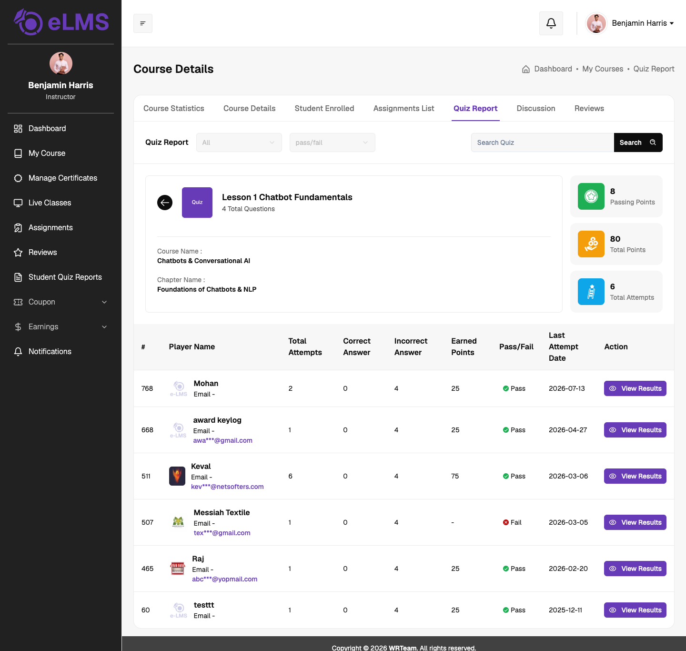Image resolution: width=686 pixels, height=651 pixels.
Task: View Results for Keval
Action: click(635, 476)
